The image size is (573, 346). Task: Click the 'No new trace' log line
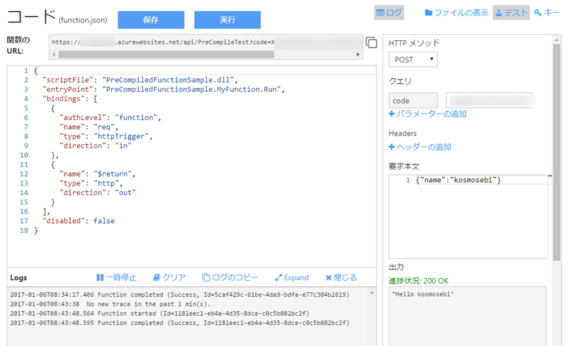click(x=110, y=304)
